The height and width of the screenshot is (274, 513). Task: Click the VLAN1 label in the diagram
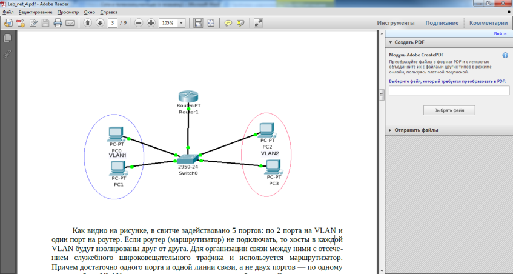pos(117,155)
